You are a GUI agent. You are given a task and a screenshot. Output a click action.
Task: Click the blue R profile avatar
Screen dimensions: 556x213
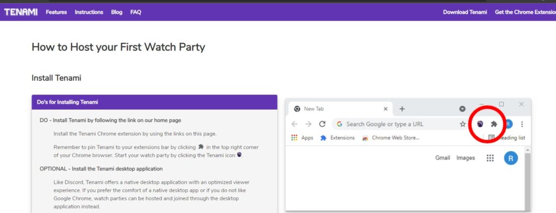[511, 158]
